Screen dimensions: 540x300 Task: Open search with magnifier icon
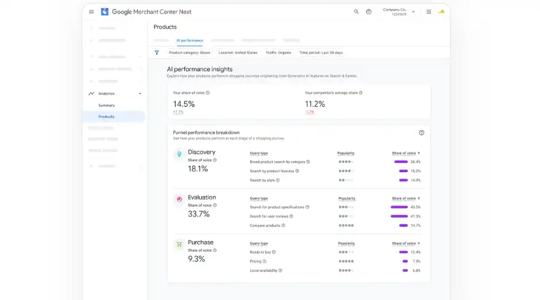click(356, 12)
